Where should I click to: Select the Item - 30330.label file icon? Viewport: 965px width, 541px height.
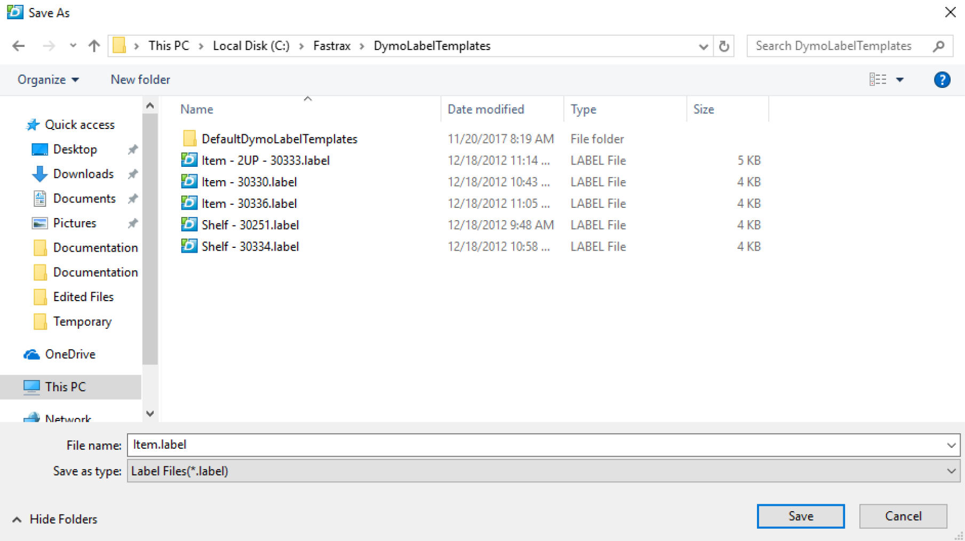click(189, 182)
